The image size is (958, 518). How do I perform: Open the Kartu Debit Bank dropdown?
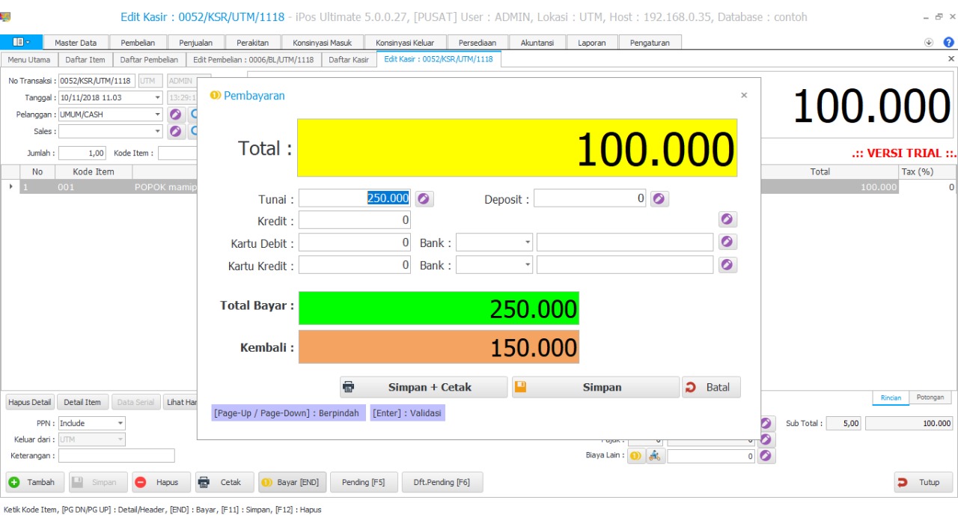pos(528,243)
